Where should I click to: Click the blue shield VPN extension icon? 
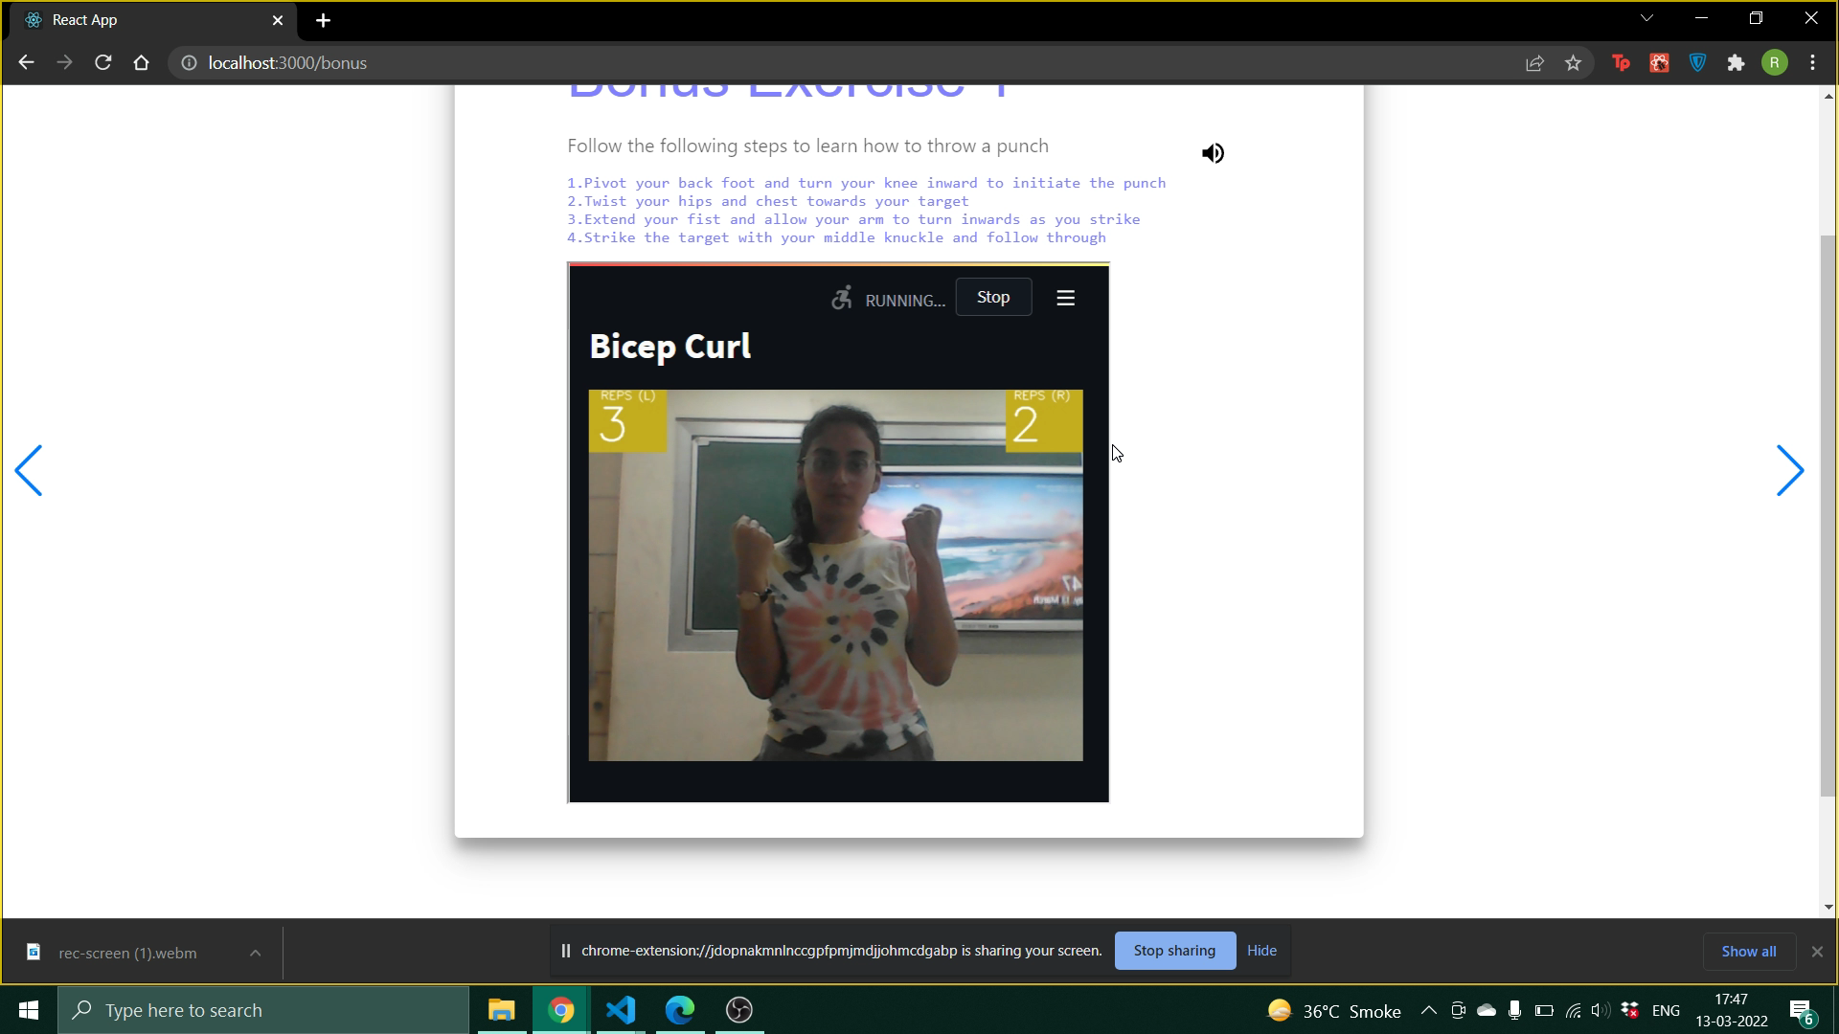(x=1697, y=62)
